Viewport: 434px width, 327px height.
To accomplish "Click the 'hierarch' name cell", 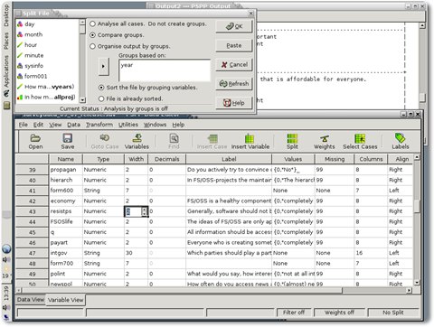I will point(66,180).
